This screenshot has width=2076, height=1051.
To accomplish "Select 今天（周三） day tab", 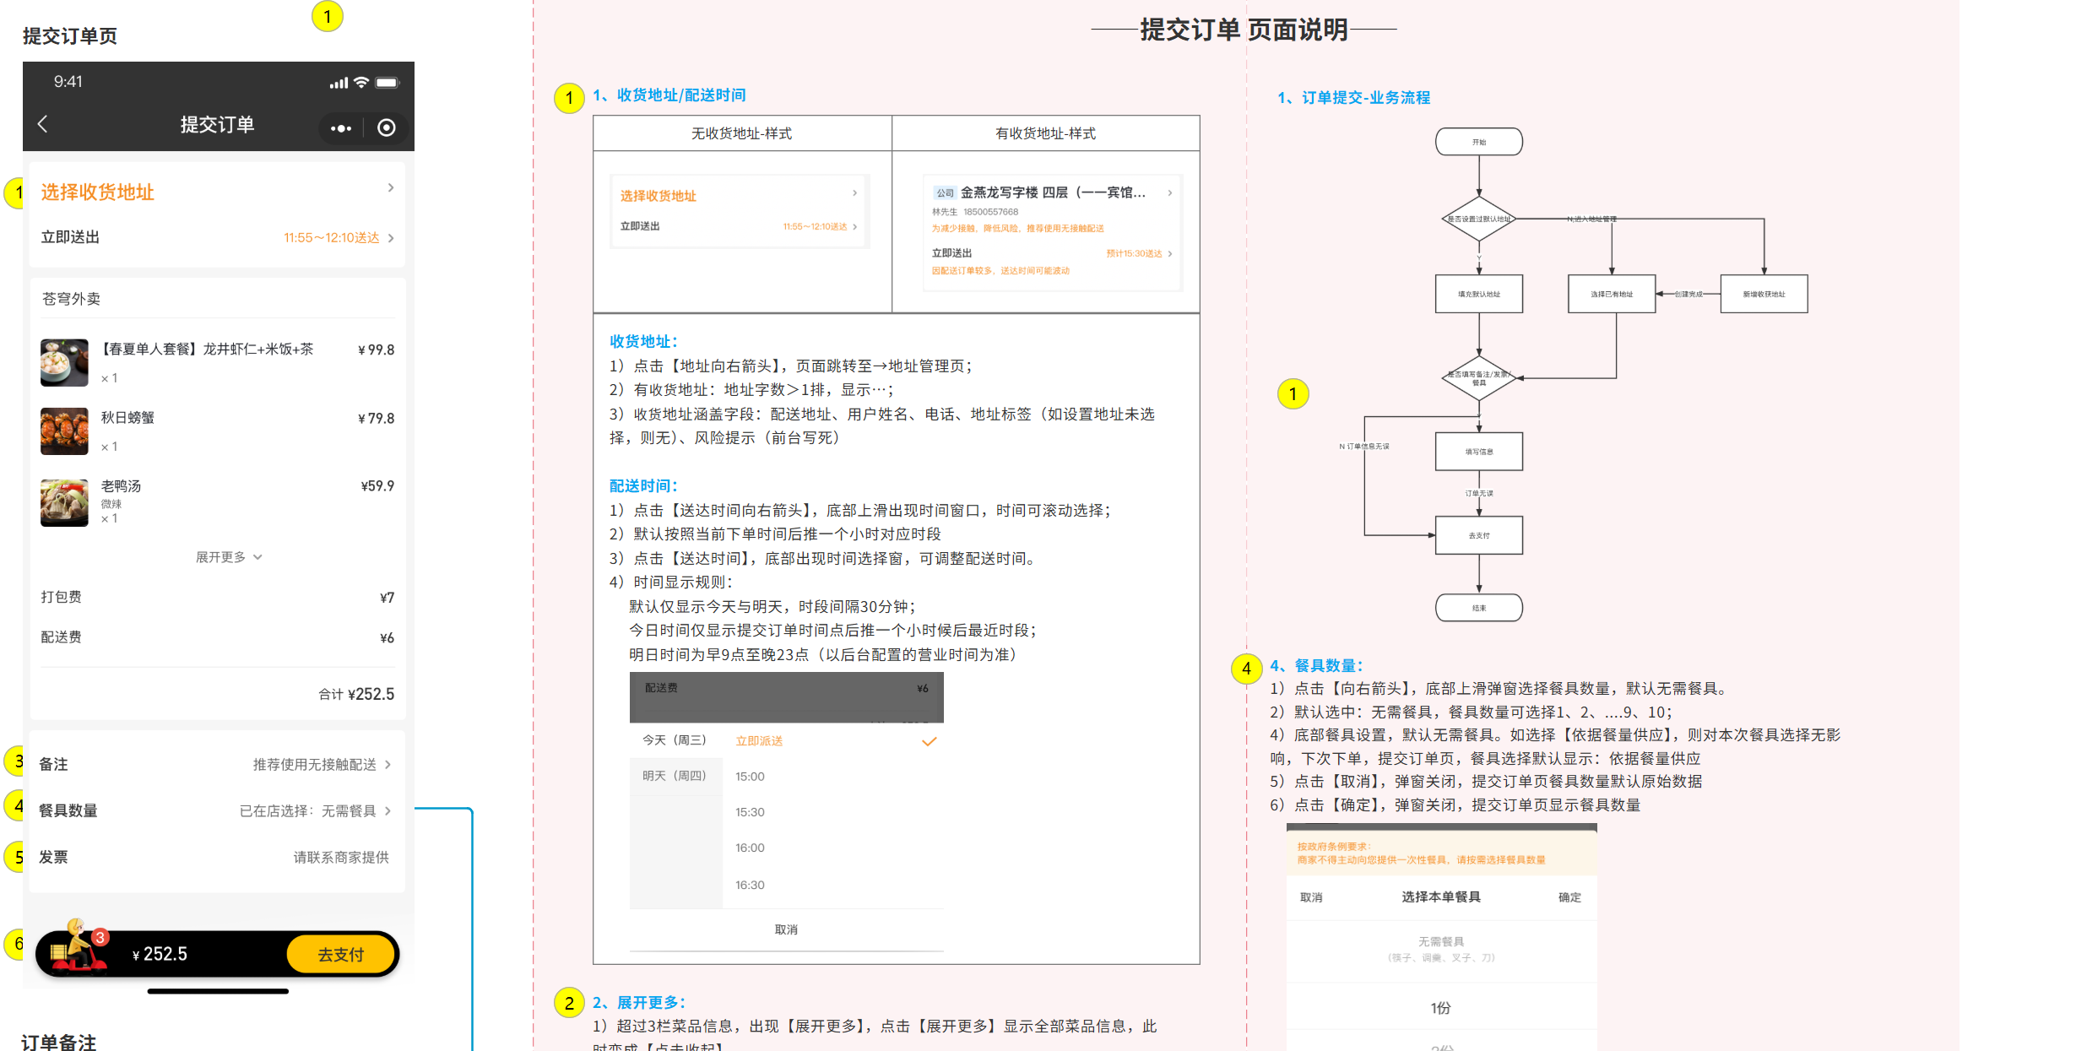I will click(x=674, y=740).
